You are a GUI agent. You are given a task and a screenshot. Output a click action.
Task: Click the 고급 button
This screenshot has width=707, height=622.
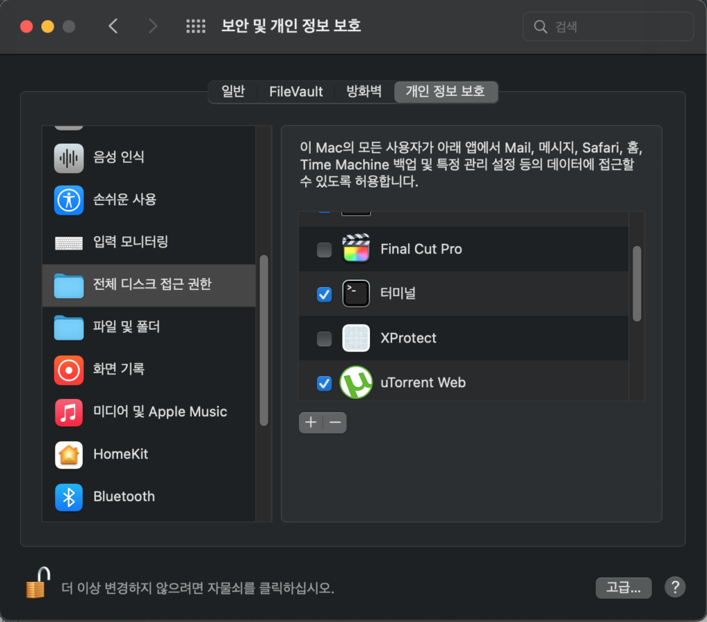[x=623, y=587]
